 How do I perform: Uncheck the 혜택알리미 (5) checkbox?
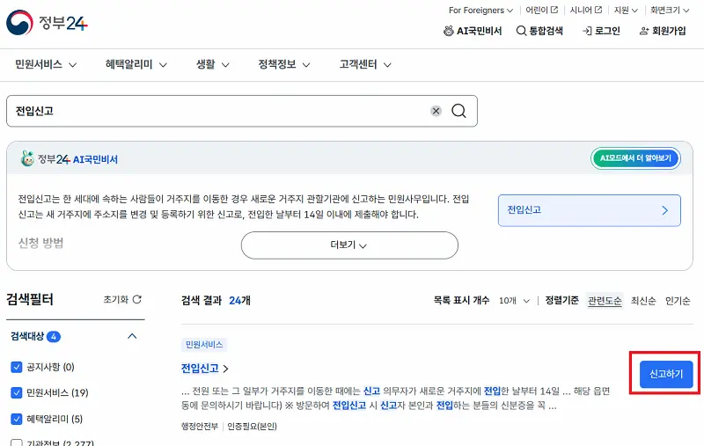point(17,419)
